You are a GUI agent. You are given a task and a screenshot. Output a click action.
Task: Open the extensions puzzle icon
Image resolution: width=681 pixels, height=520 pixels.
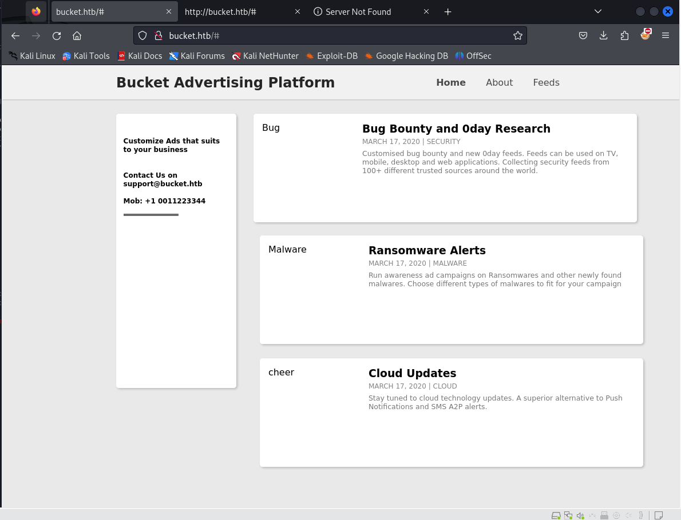(624, 35)
